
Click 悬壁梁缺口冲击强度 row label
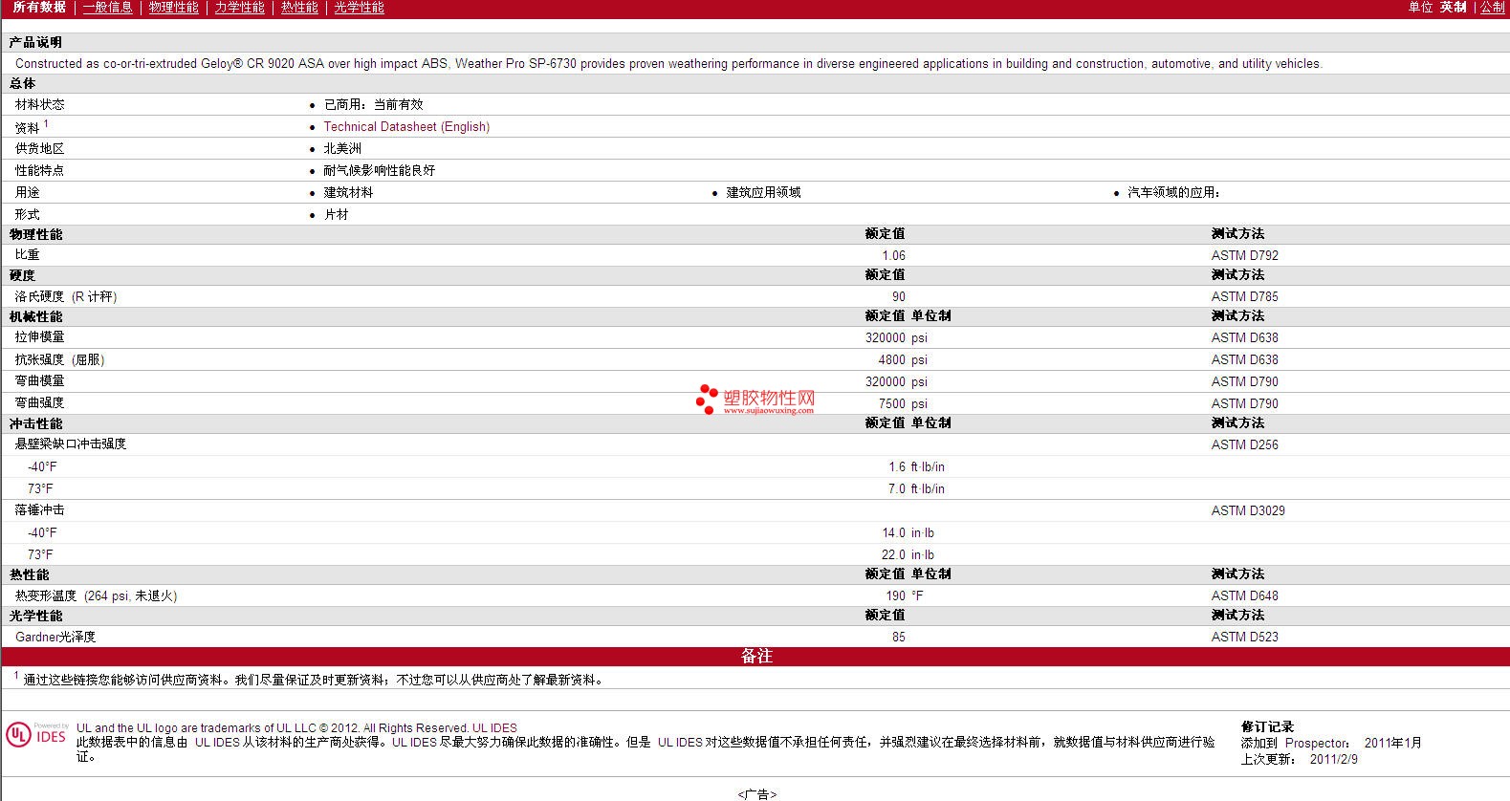[71, 444]
